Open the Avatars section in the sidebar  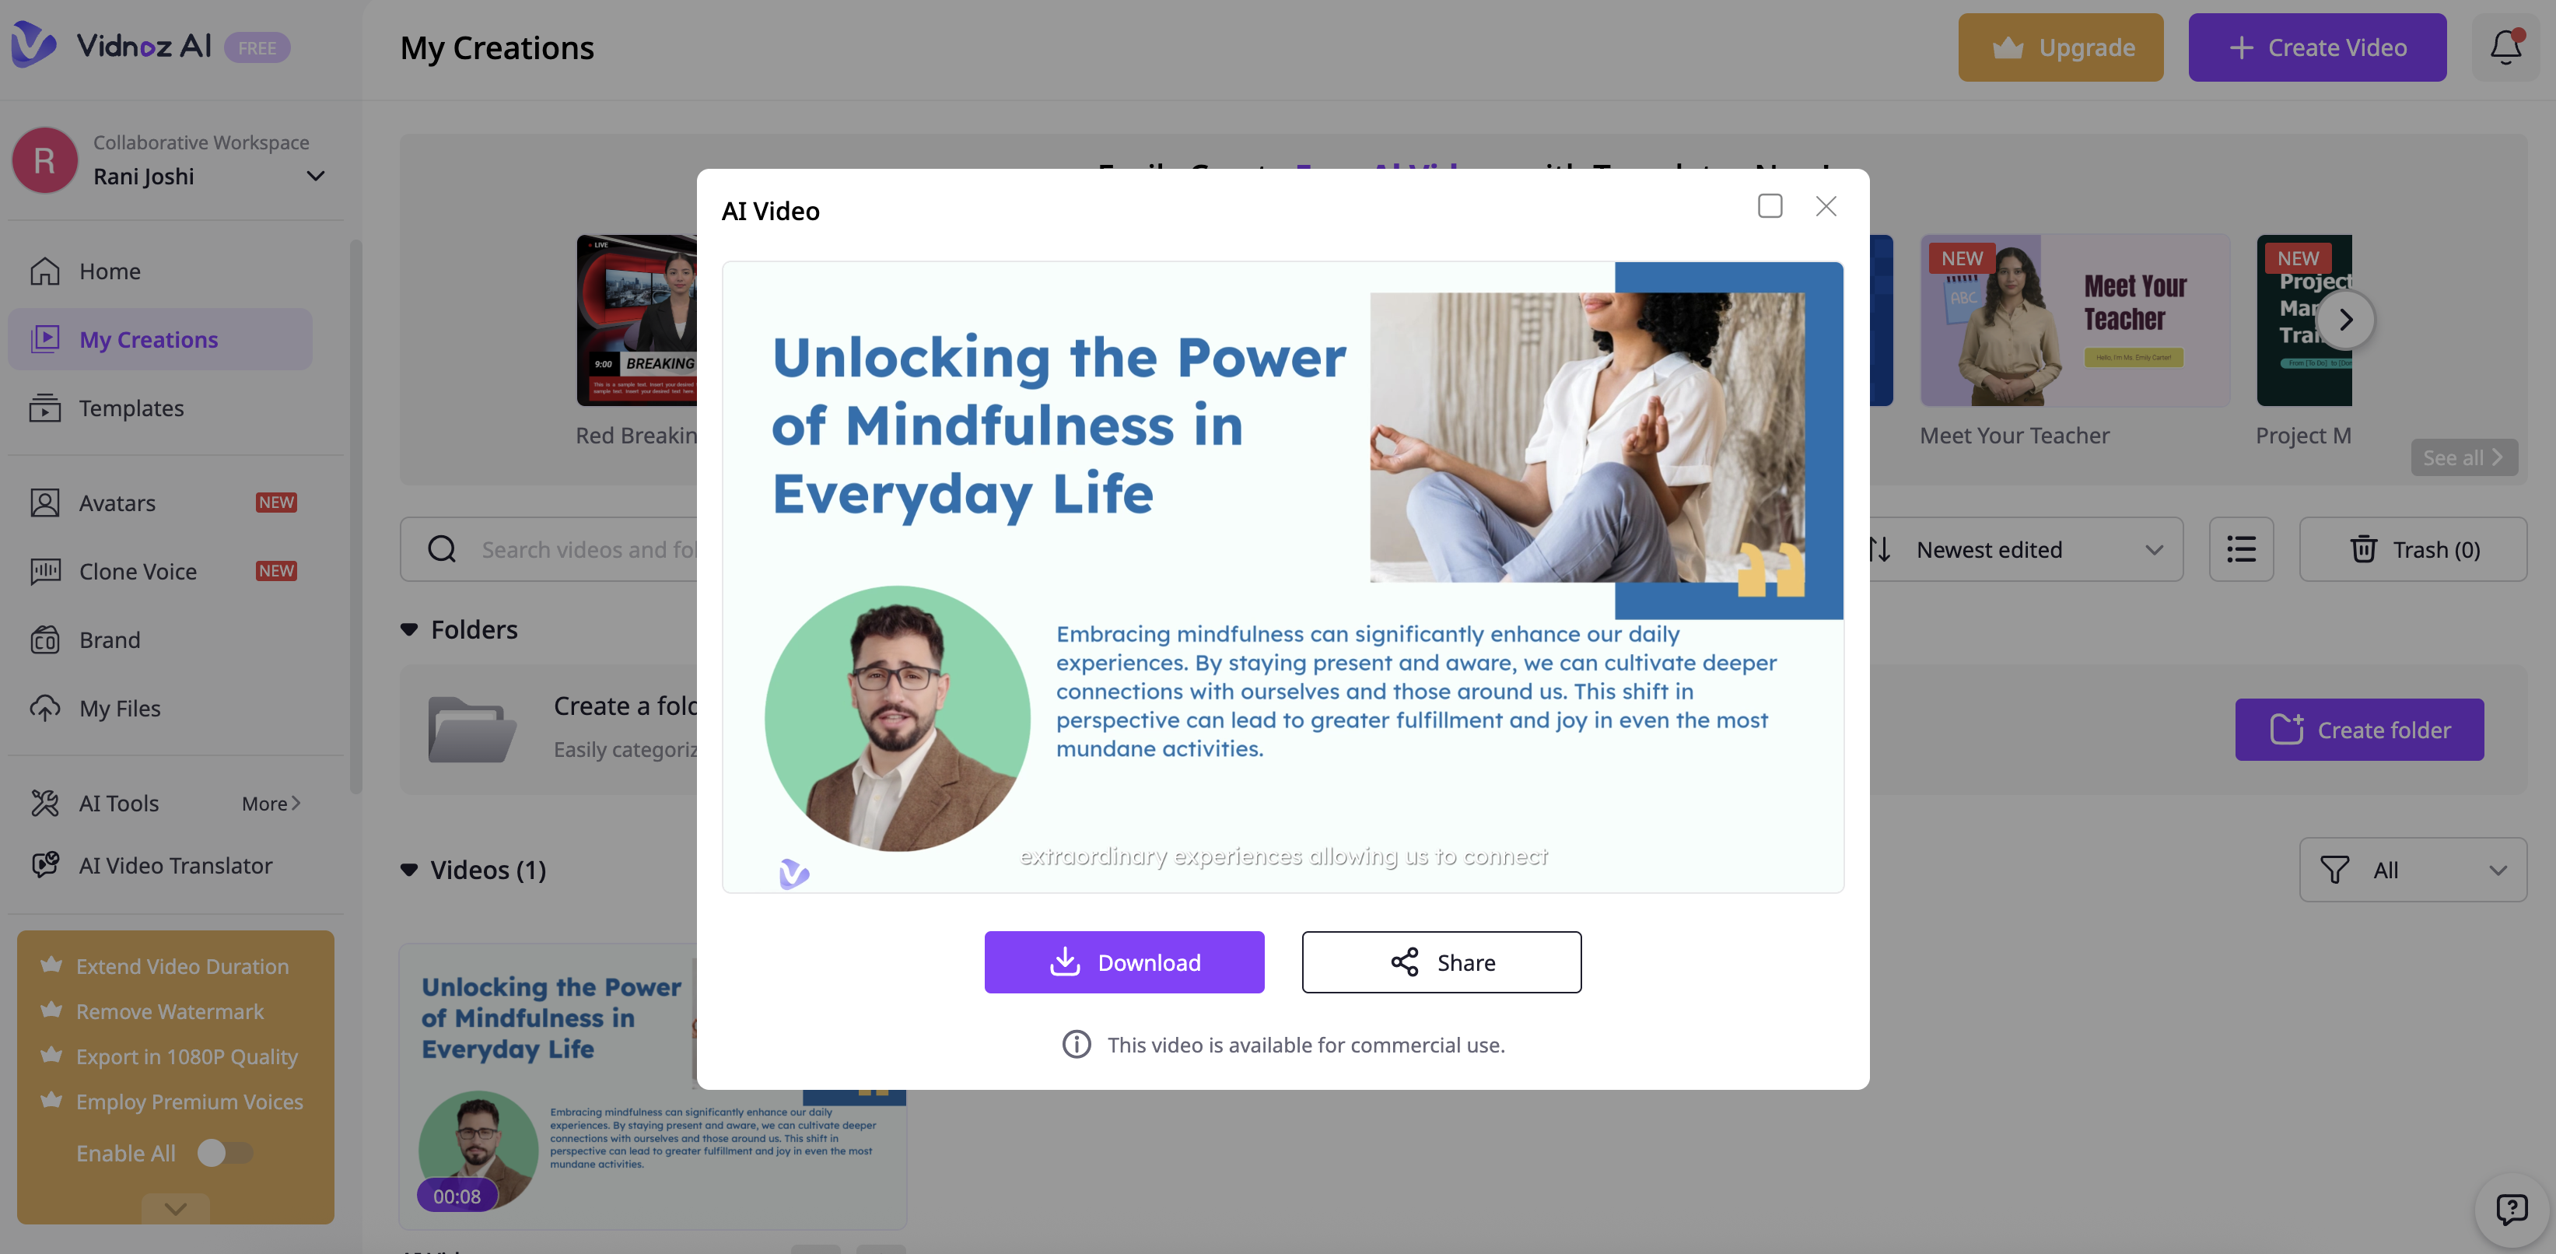(117, 503)
